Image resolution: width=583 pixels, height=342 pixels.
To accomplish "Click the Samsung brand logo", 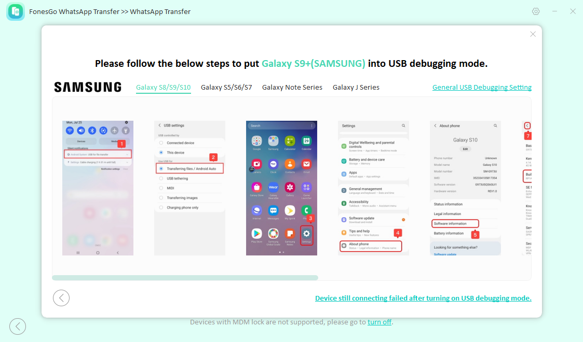I will pos(88,87).
